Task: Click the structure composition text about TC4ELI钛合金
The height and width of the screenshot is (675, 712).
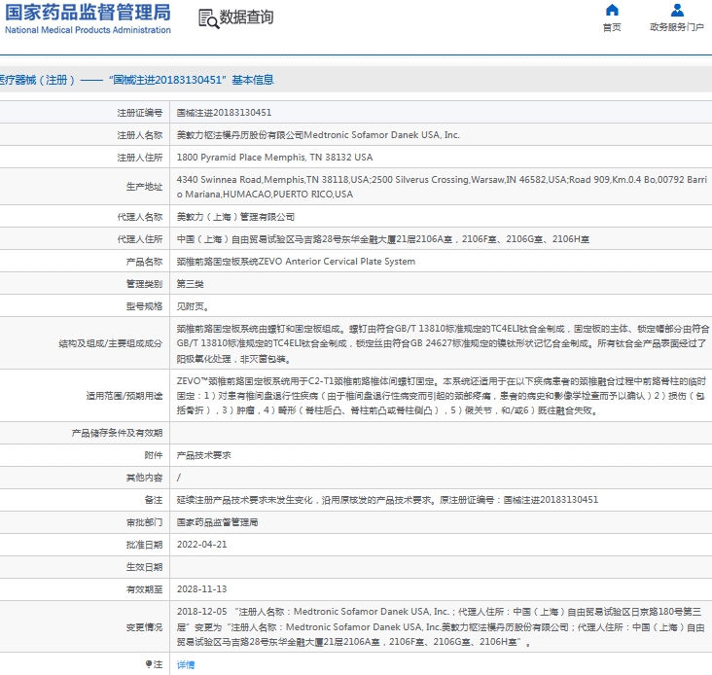Action: (443, 343)
